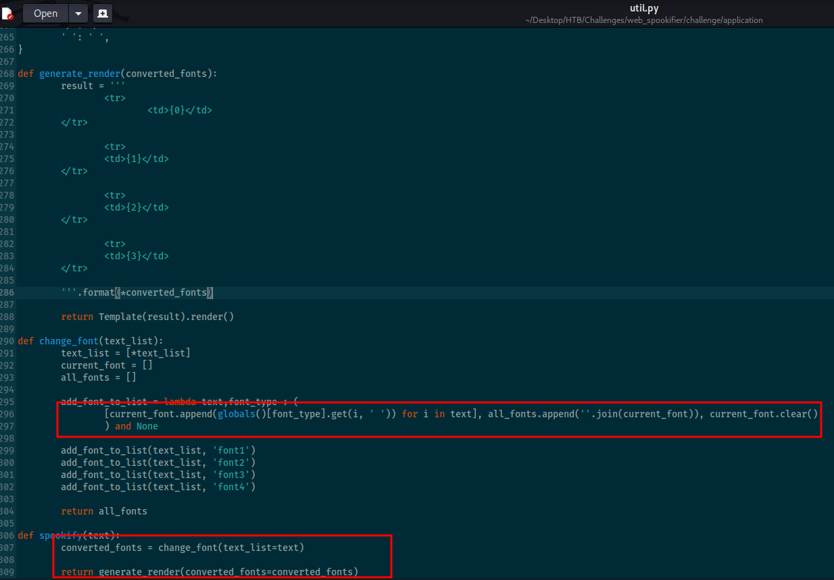Viewport: 834px width, 580px height.
Task: Click the text editor app icon
Action: click(7, 14)
